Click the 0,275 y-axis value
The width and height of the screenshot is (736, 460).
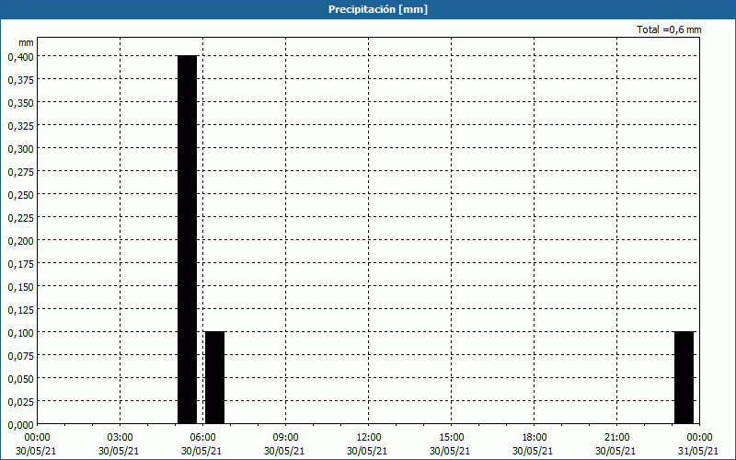coord(20,171)
